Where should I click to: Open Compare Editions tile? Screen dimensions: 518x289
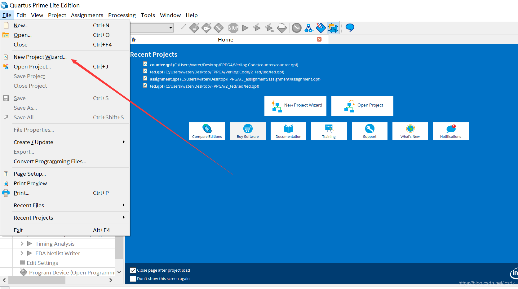(207, 131)
